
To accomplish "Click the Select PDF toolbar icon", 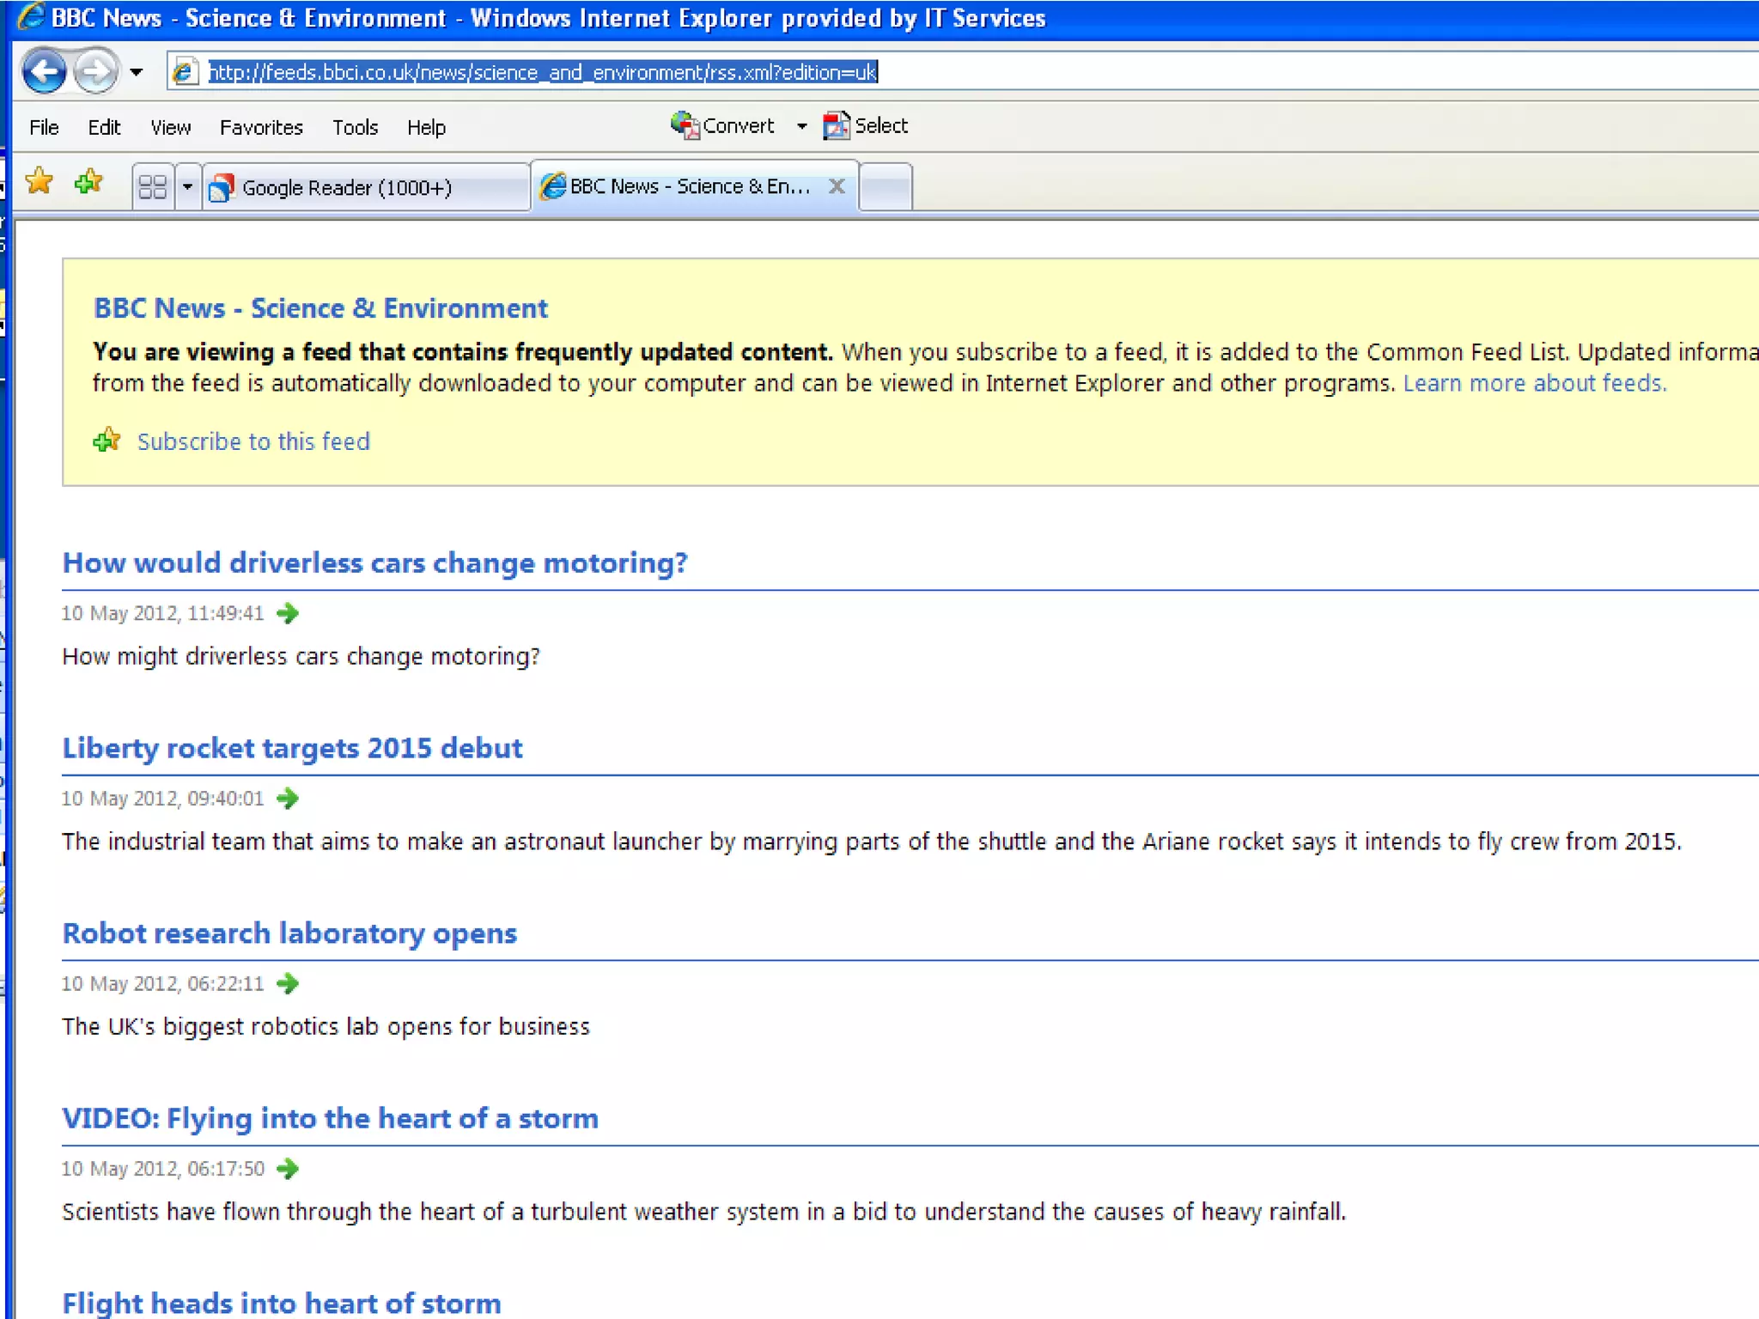I will point(837,126).
